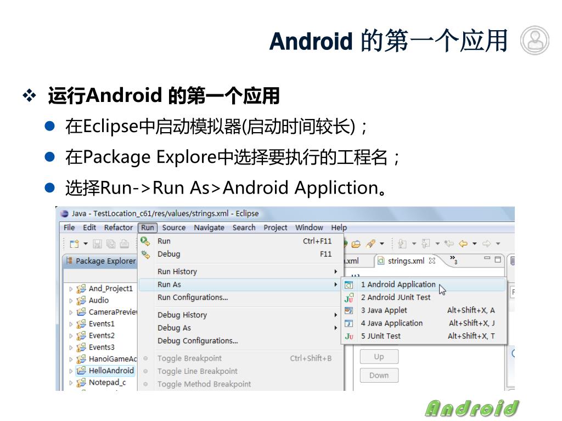
Task: Expand the CameraPreview project node
Action: pos(71,312)
